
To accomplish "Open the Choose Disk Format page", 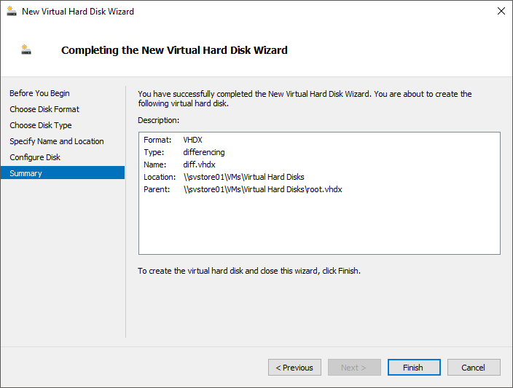I will (44, 109).
